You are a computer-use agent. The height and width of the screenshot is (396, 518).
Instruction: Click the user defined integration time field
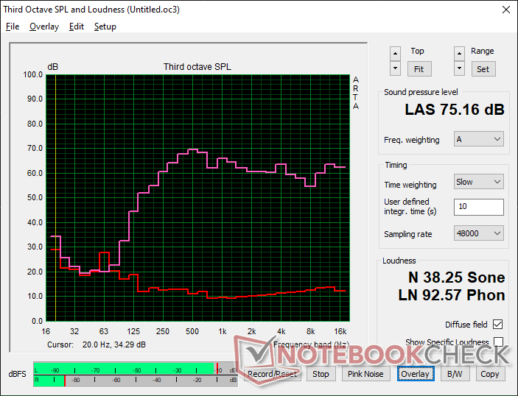pyautogui.click(x=479, y=207)
